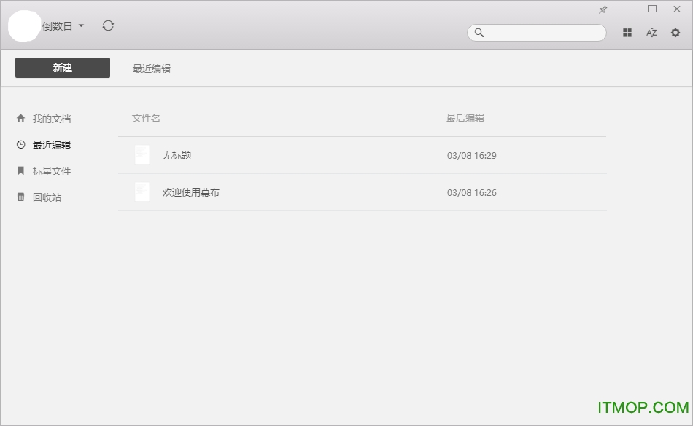Click the A-Z sort icon
The image size is (693, 426).
click(651, 33)
